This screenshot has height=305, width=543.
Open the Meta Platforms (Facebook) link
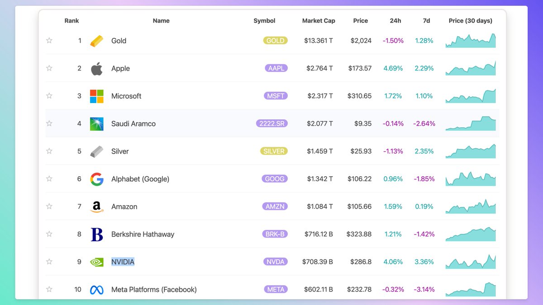[x=154, y=290]
